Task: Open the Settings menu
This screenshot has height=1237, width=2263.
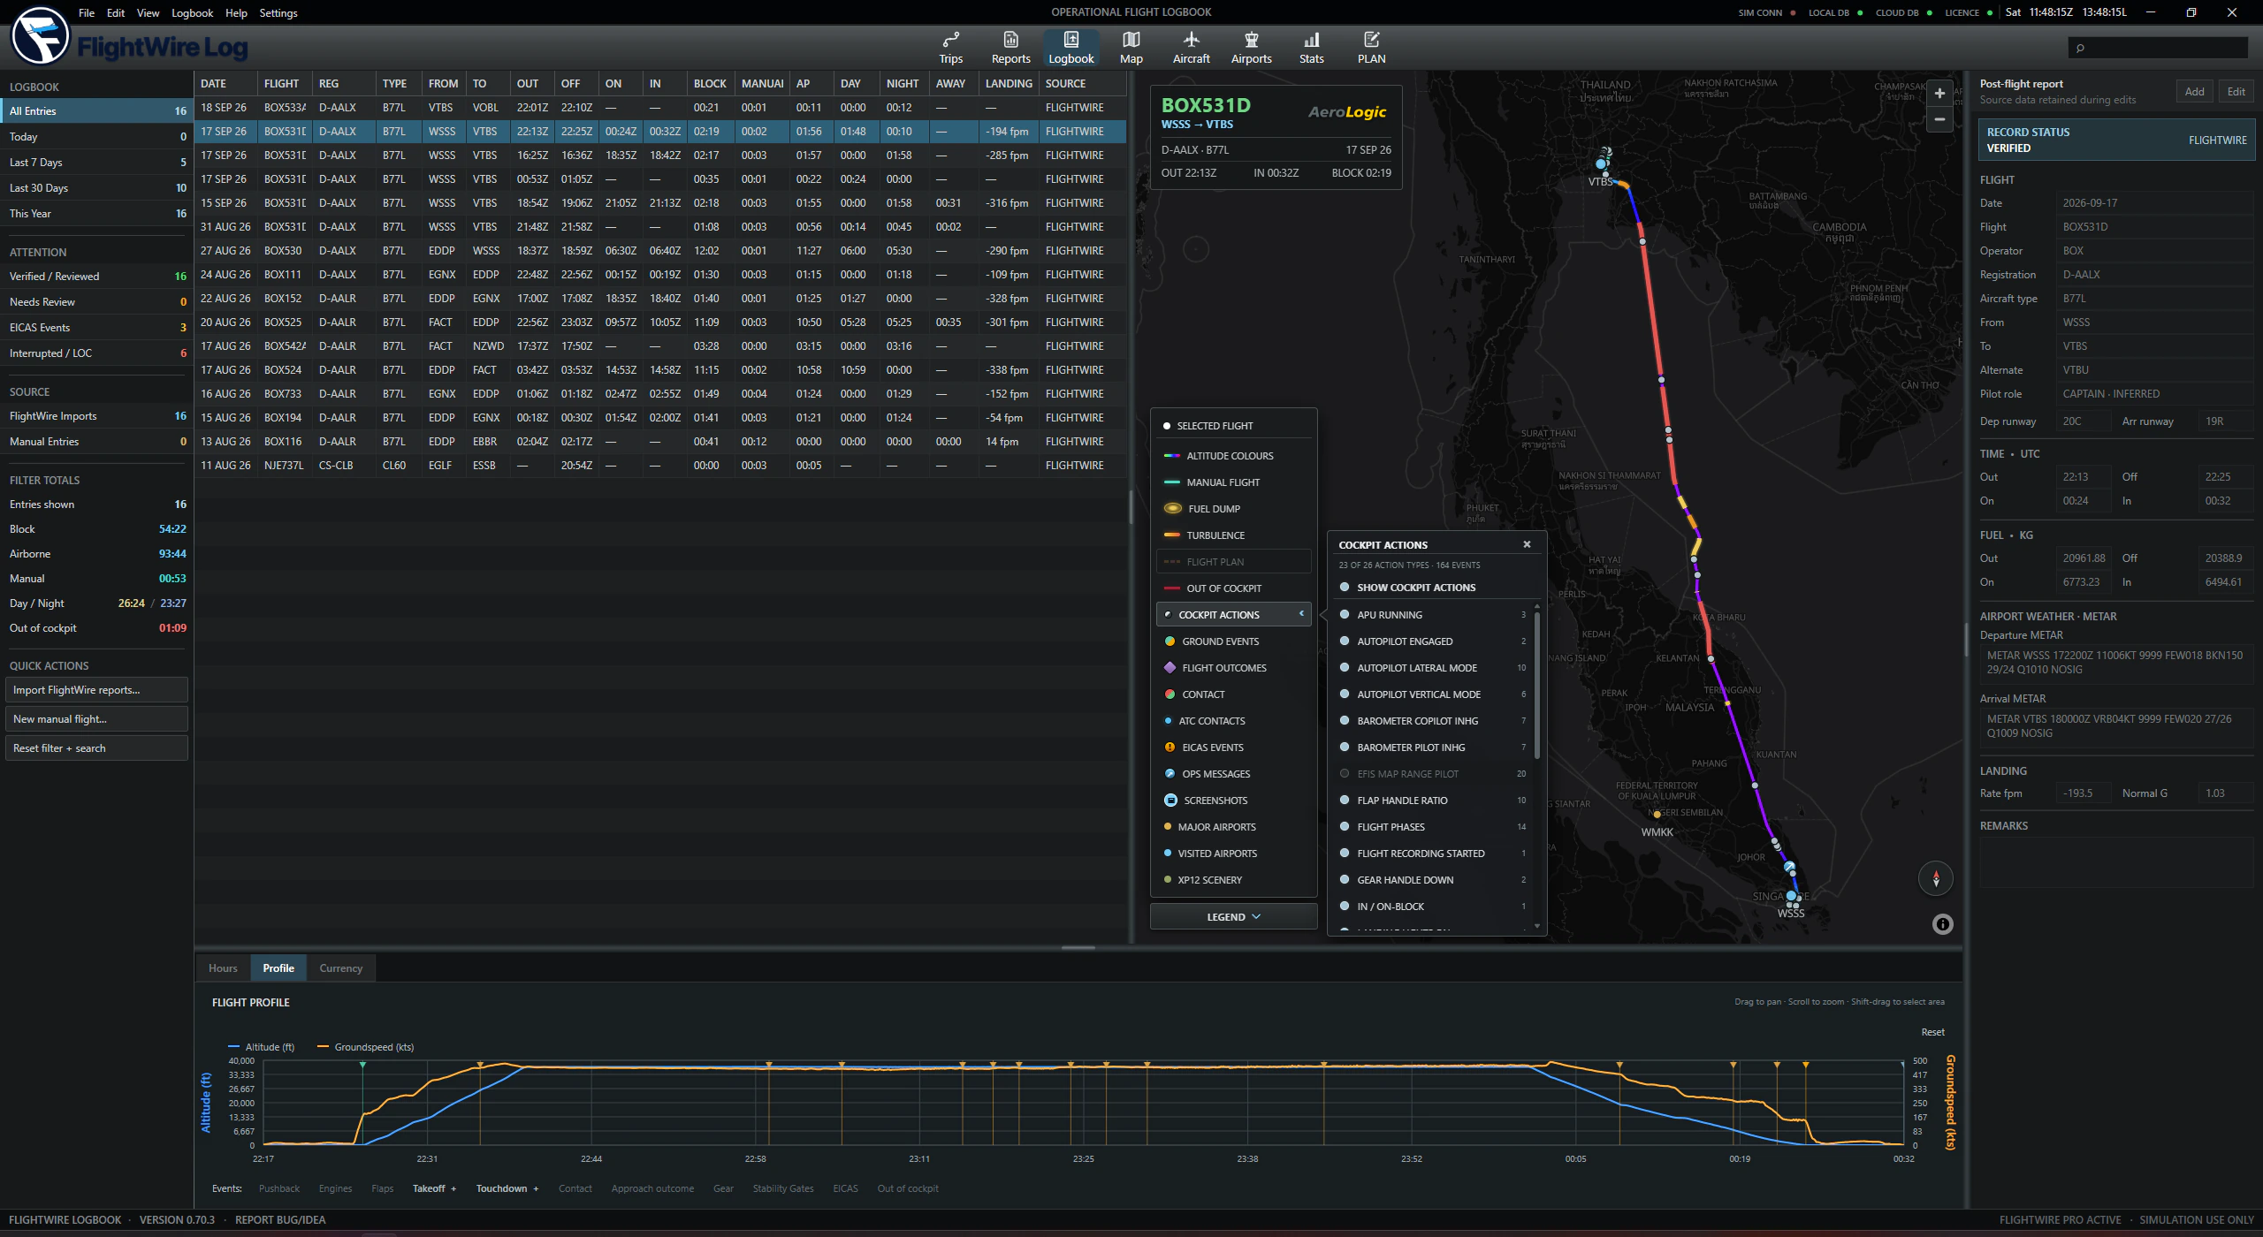Action: 278,12
